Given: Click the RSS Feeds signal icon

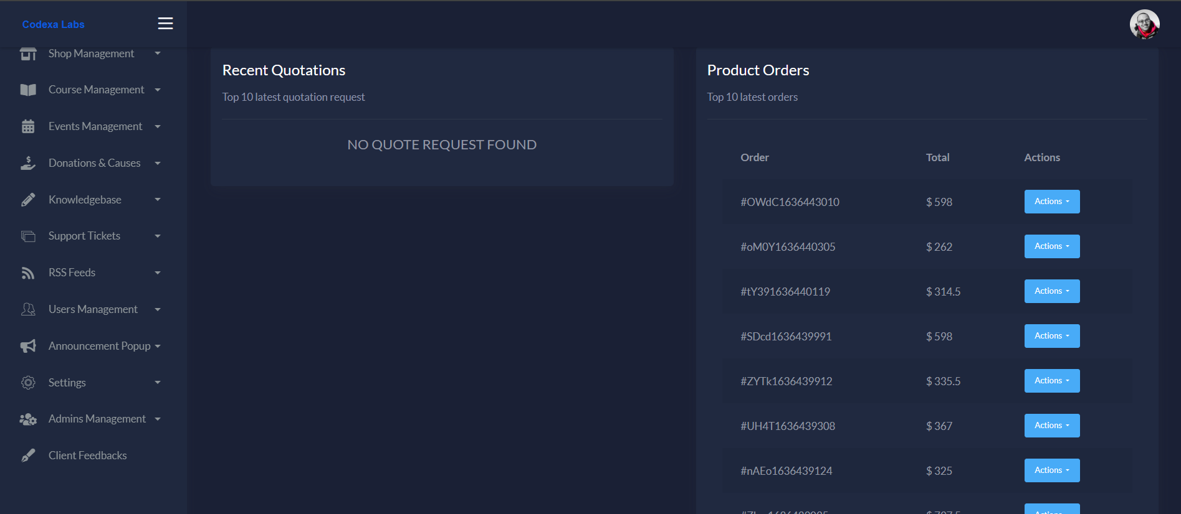Looking at the screenshot, I should coord(28,273).
